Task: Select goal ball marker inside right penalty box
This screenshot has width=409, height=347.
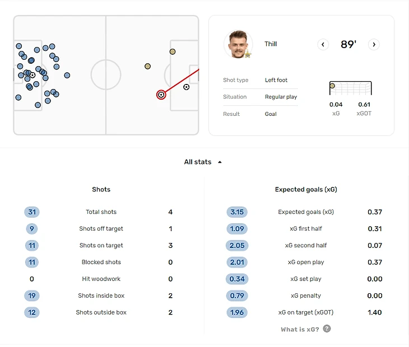Action: pos(186,87)
